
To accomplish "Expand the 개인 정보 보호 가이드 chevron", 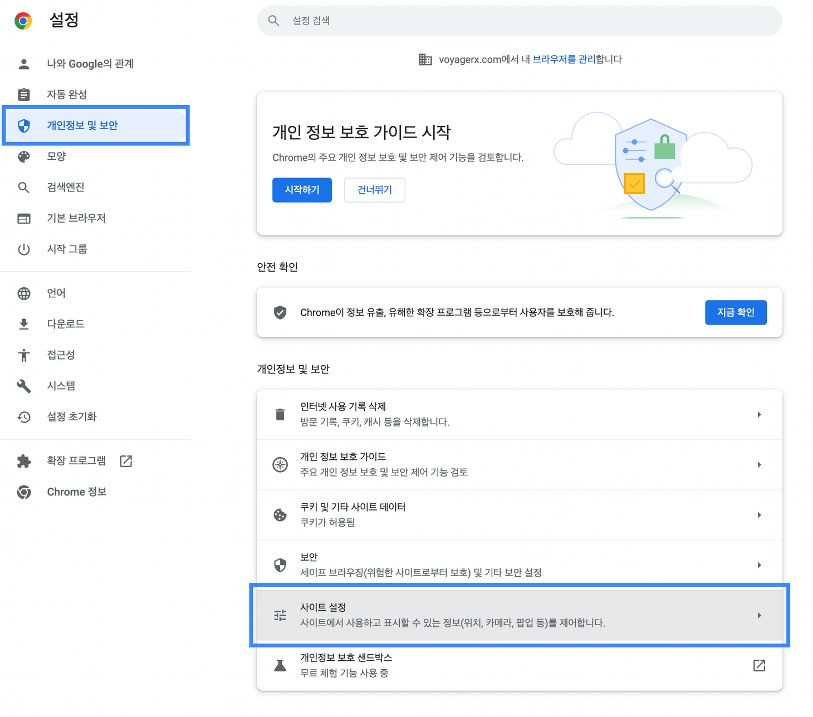I will pyautogui.click(x=759, y=464).
